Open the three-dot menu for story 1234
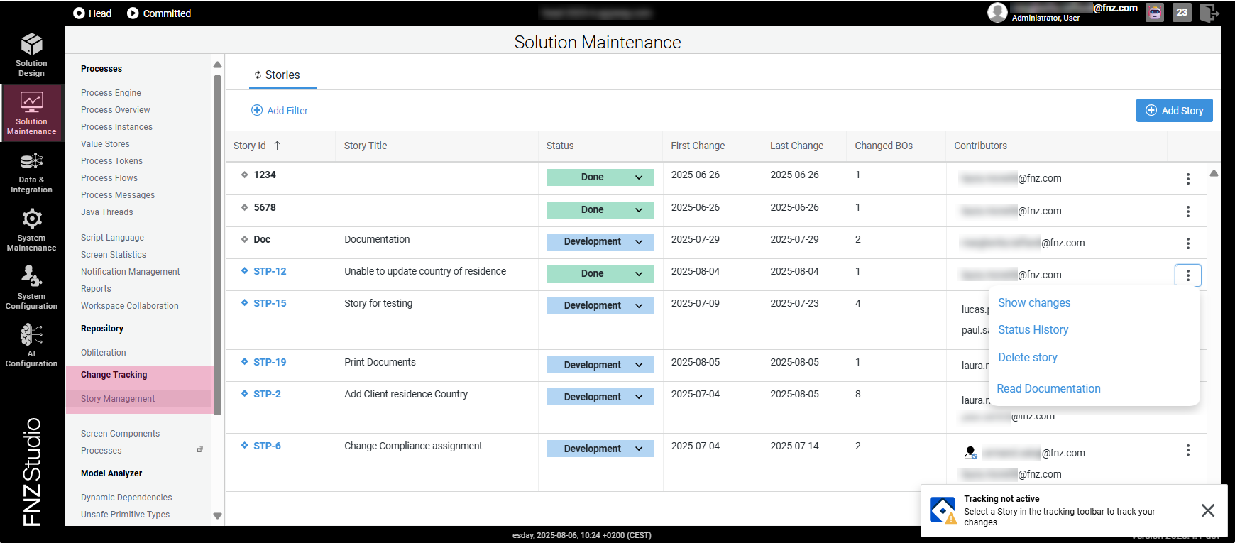1235x543 pixels. (x=1187, y=179)
